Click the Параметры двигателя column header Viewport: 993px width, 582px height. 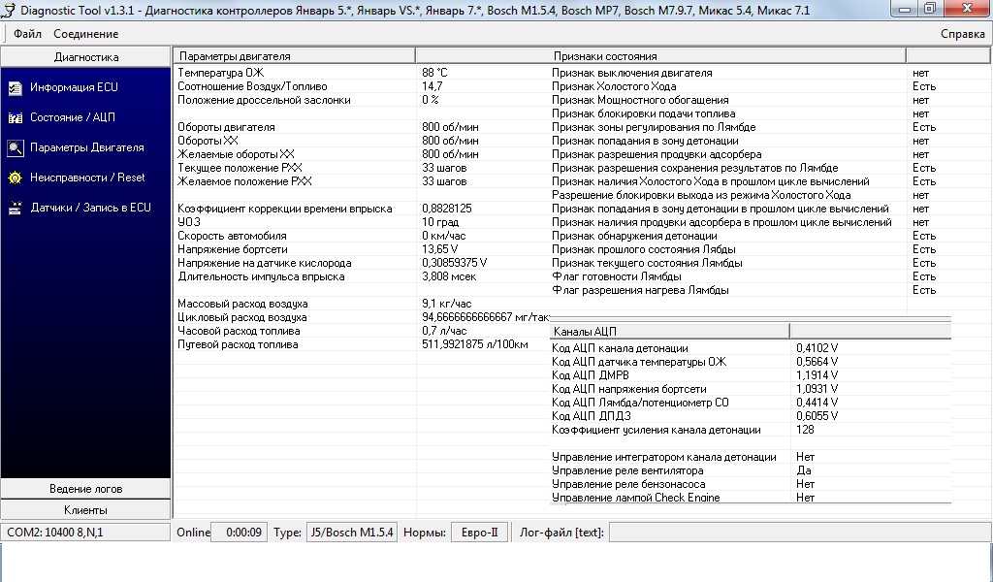(x=294, y=56)
